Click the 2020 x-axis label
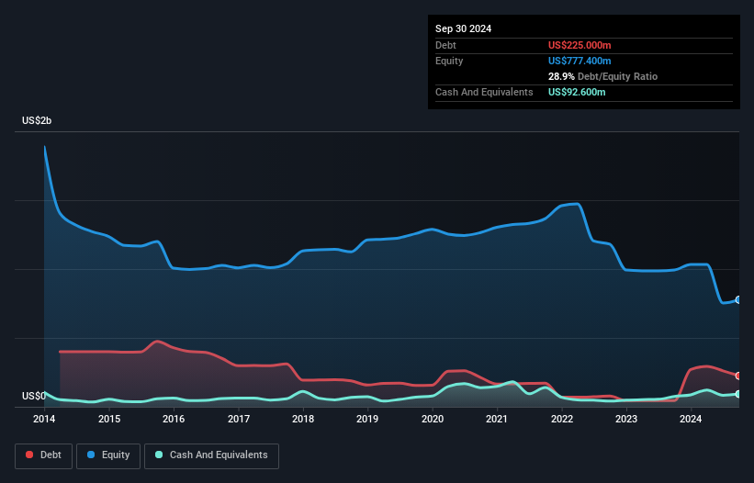This screenshot has height=483, width=754. pyautogui.click(x=433, y=419)
